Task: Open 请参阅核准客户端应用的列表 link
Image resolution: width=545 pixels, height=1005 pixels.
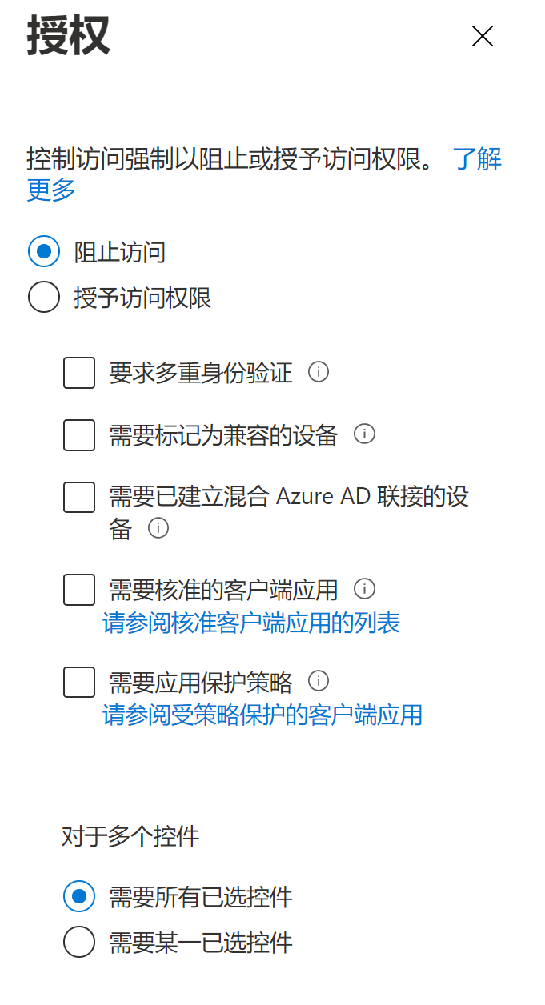Action: [x=251, y=623]
